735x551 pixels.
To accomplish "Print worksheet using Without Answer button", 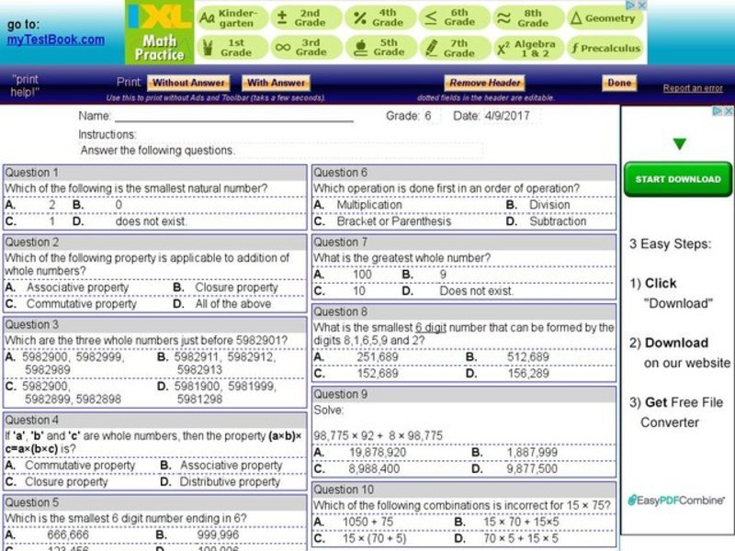I will coord(187,83).
